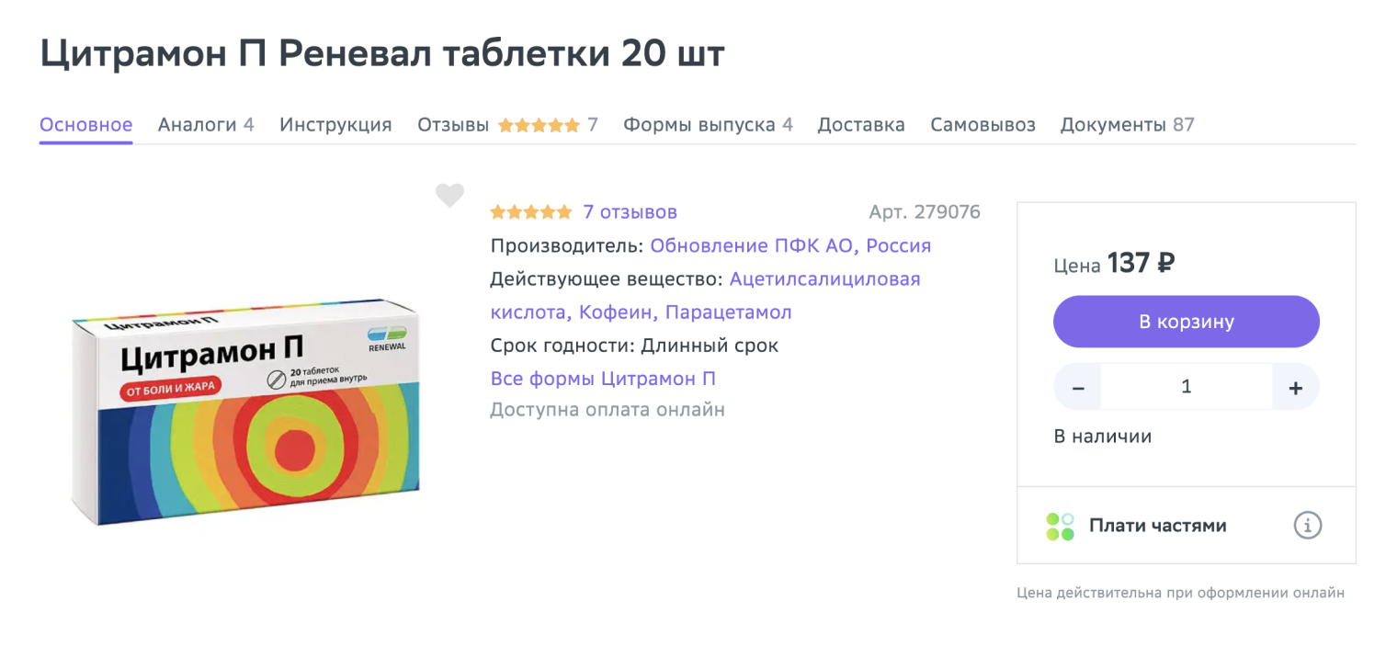Add Цитрамон П to cart
Image resolution: width=1397 pixels, height=658 pixels.
click(1186, 322)
